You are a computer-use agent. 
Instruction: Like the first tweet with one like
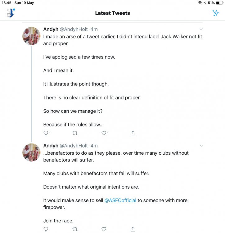pyautogui.click(x=104, y=133)
